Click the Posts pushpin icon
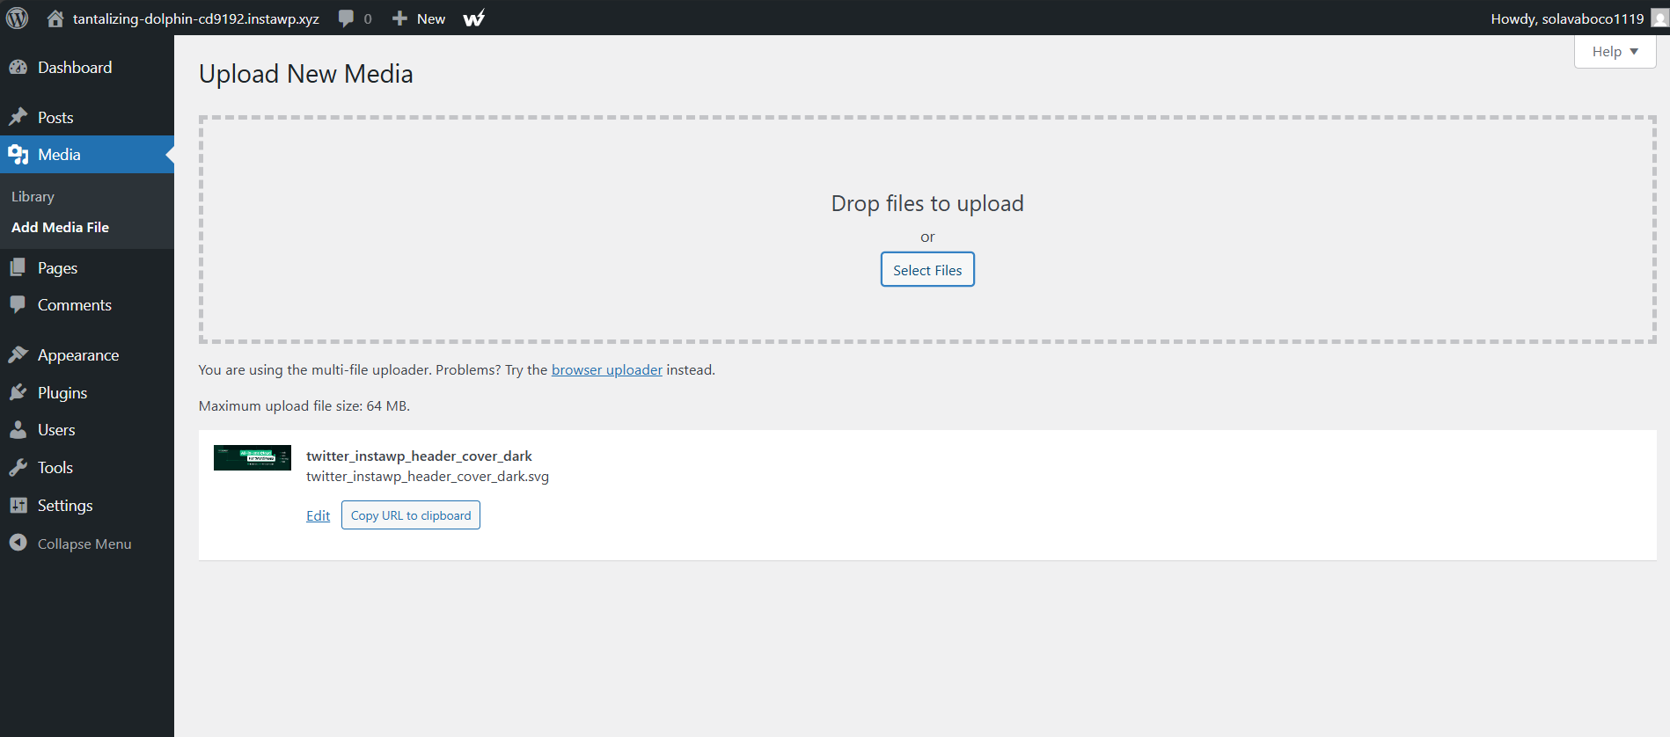The width and height of the screenshot is (1670, 737). tap(18, 117)
